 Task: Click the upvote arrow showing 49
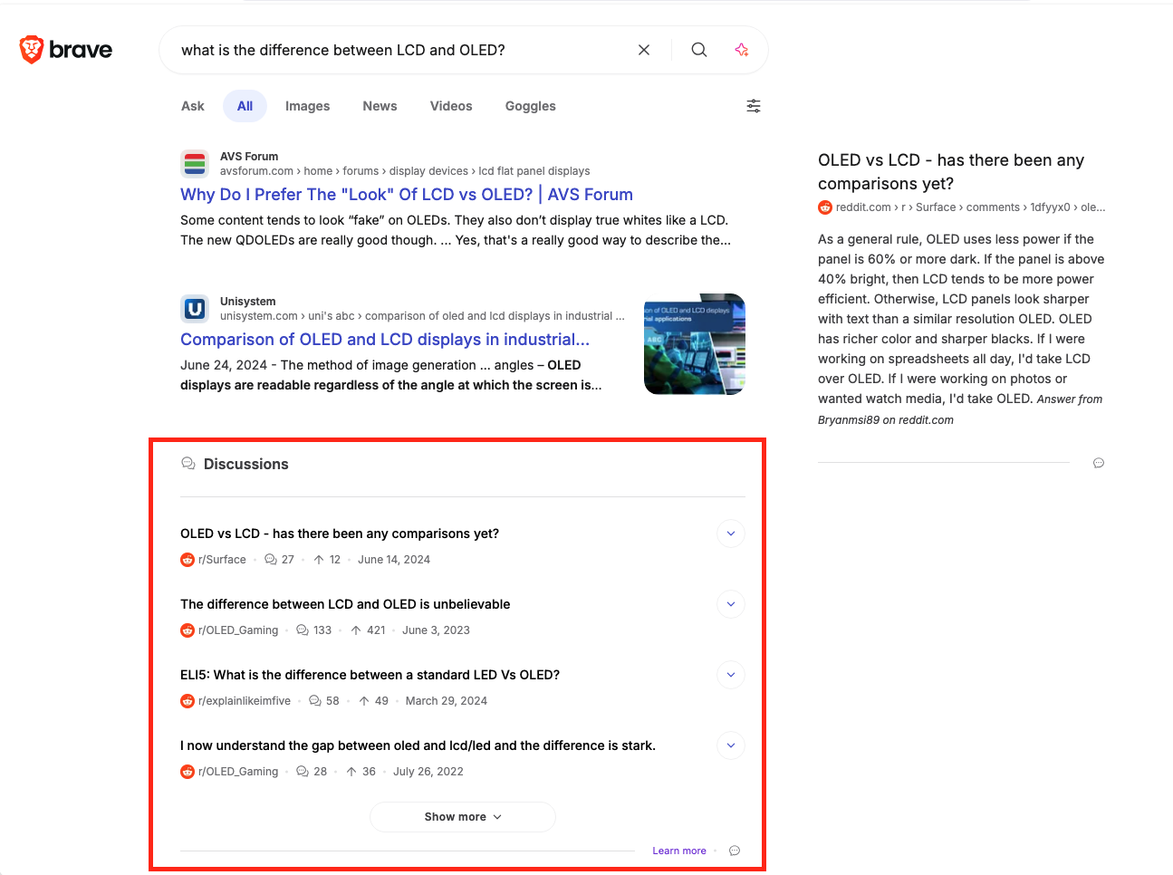(x=364, y=701)
